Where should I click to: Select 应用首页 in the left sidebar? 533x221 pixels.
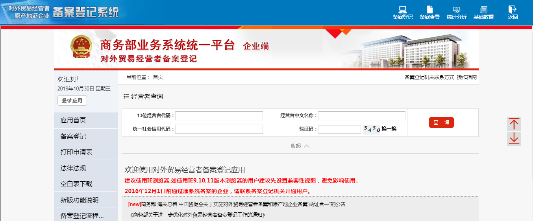click(x=73, y=120)
